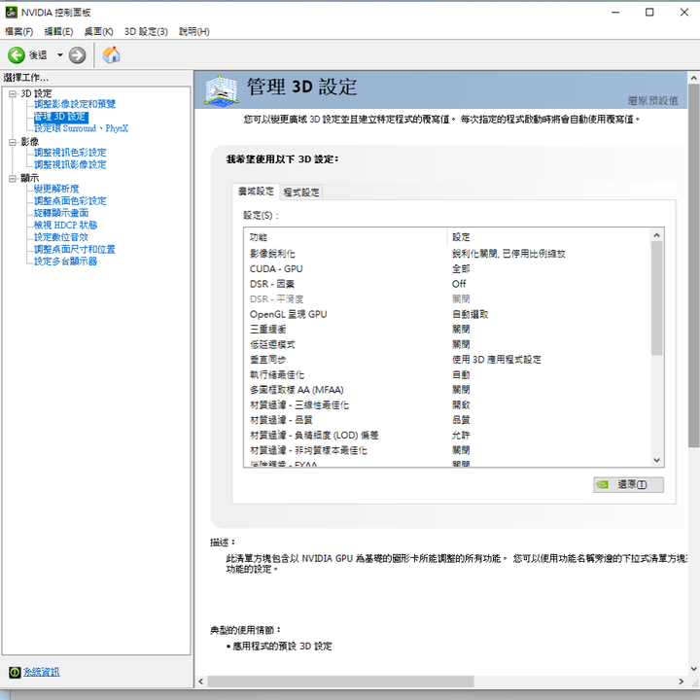Select the OpenGL 呈現 GPU row
Image resolution: width=700 pixels, height=700 pixels.
447,314
